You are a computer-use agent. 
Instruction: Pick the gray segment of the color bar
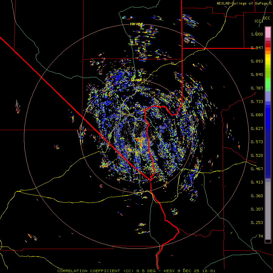pos(268,211)
